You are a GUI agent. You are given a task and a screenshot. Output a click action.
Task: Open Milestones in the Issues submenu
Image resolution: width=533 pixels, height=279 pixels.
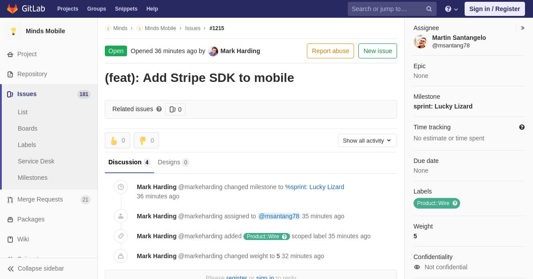(32, 178)
